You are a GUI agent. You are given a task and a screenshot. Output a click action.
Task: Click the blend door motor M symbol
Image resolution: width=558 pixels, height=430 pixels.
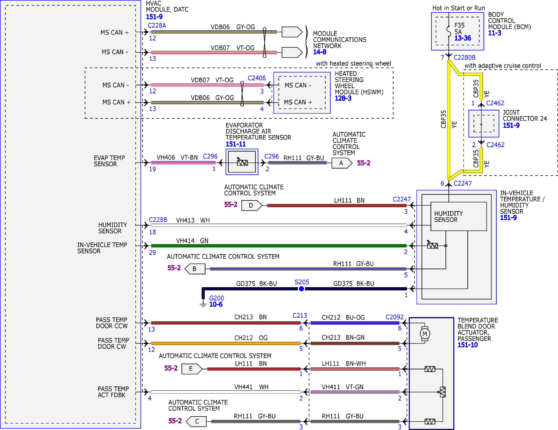pyautogui.click(x=425, y=334)
